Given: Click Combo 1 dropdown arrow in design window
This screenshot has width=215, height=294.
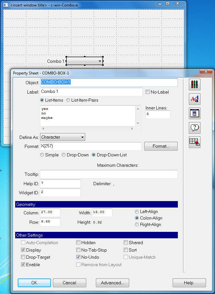Looking at the screenshot, I should pos(100,61).
